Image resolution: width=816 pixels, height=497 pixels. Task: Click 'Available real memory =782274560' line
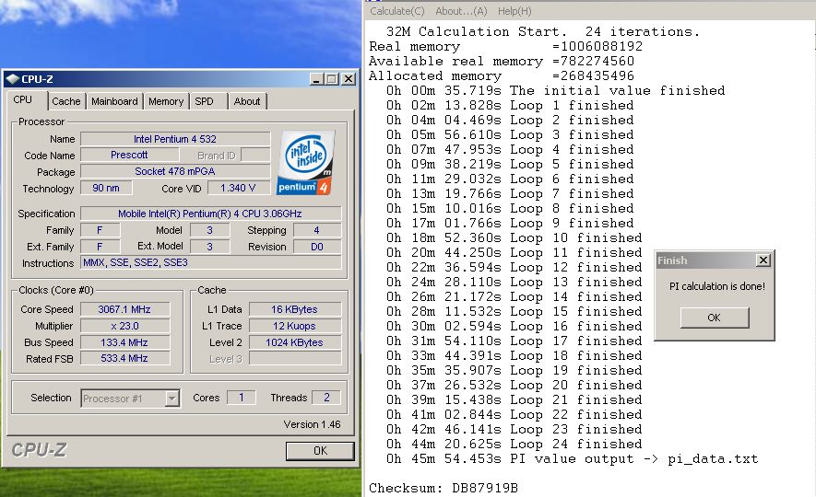pyautogui.click(x=502, y=62)
